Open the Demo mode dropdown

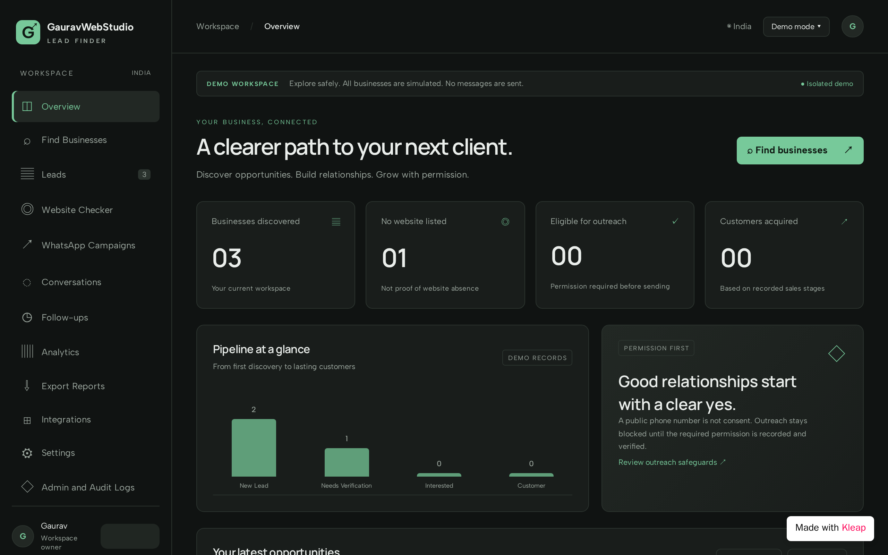coord(796,26)
